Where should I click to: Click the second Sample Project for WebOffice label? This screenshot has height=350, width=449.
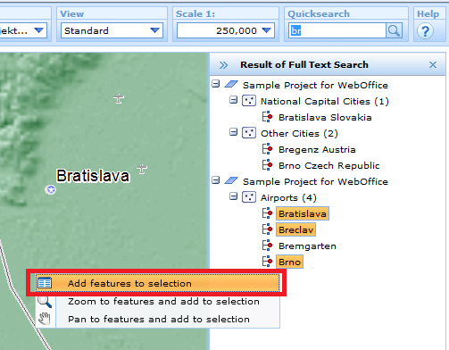(315, 181)
